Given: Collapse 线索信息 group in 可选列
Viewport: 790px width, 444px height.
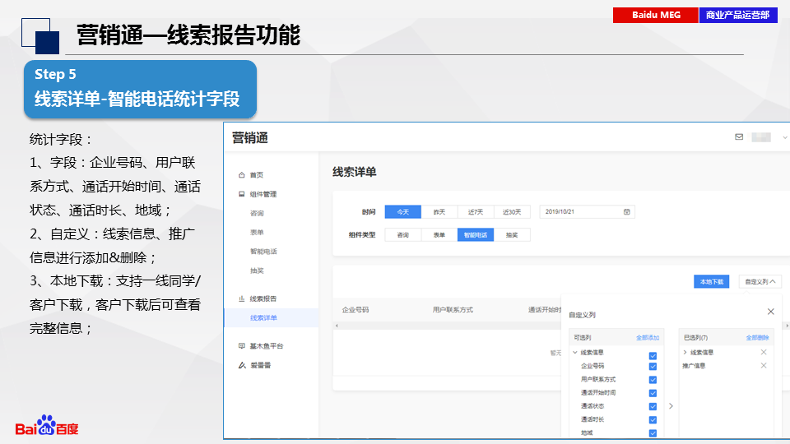Looking at the screenshot, I should 575,353.
